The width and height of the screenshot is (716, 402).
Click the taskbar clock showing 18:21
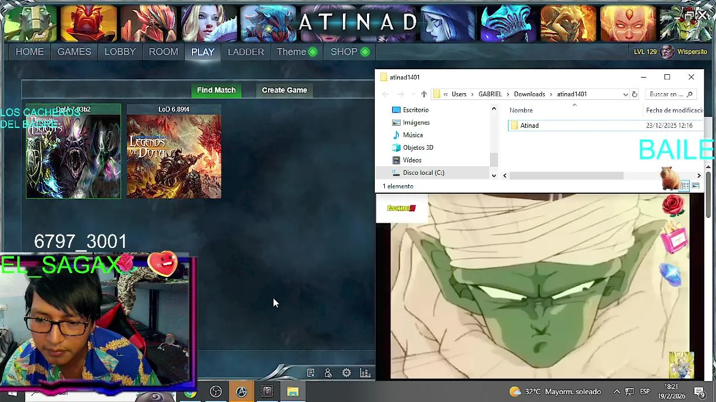pyautogui.click(x=672, y=391)
